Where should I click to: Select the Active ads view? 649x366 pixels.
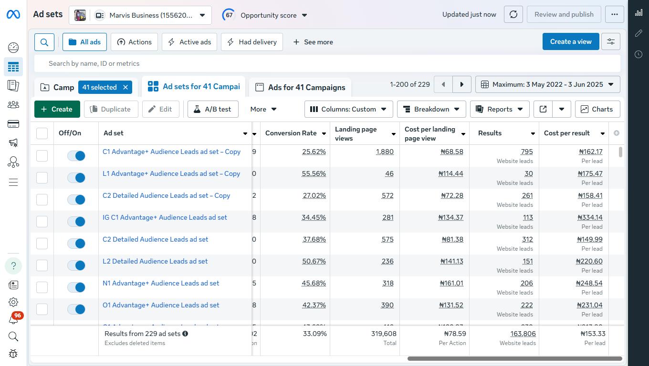tap(189, 42)
